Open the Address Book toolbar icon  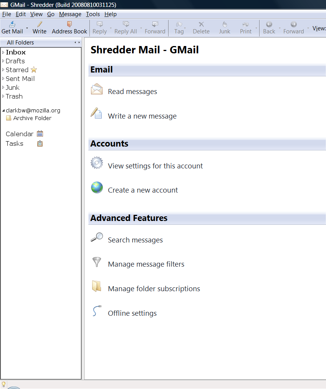(69, 24)
